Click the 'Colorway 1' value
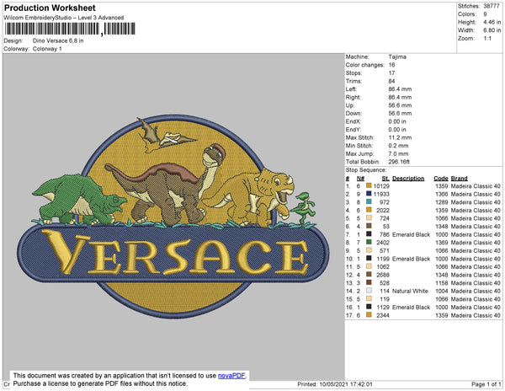505x391 pixels. point(47,49)
